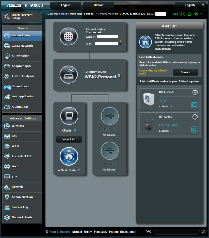Viewport: 209px width, 238px height.
Task: Click the BLUE_CAVE ethernet connection icon
Action: 194,105
